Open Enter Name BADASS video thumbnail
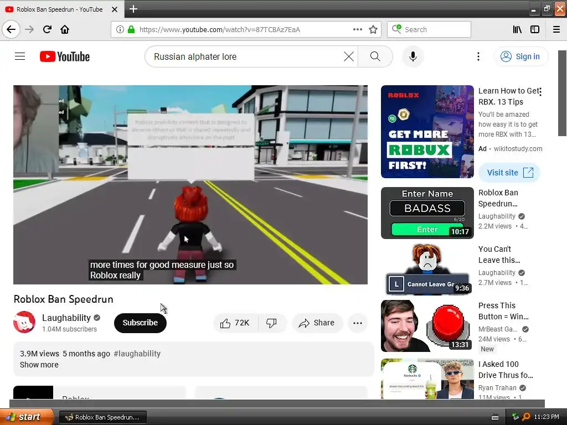Image resolution: width=567 pixels, height=425 pixels. pos(427,213)
